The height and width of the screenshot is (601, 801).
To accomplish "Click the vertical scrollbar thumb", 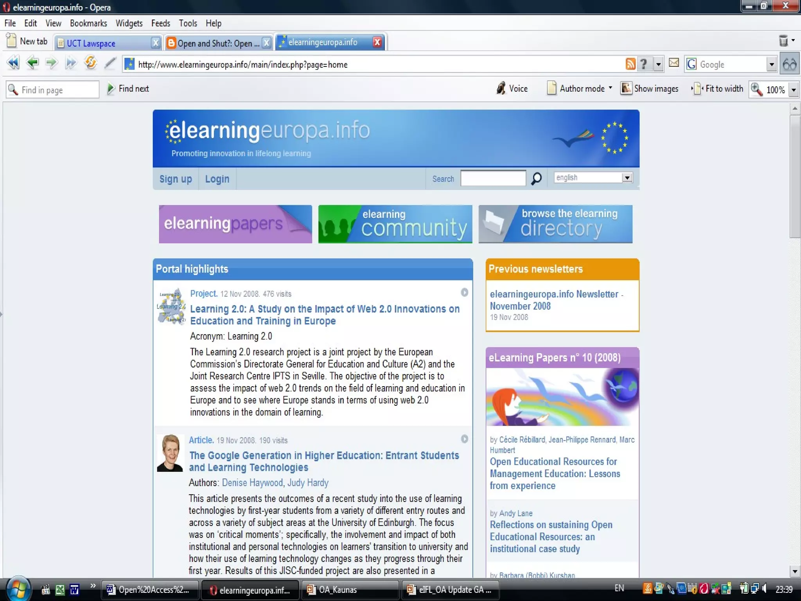I will coord(794,176).
